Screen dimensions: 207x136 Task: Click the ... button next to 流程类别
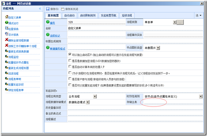[180, 22]
